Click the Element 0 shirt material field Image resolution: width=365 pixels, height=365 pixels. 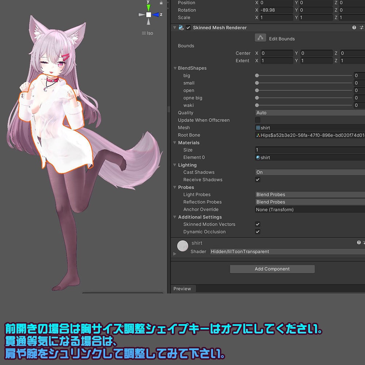(x=310, y=158)
